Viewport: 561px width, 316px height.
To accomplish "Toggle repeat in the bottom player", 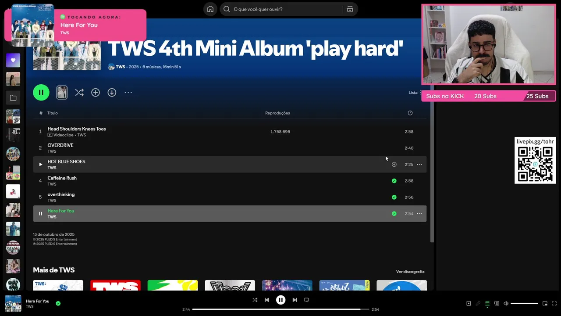I will tap(306, 300).
